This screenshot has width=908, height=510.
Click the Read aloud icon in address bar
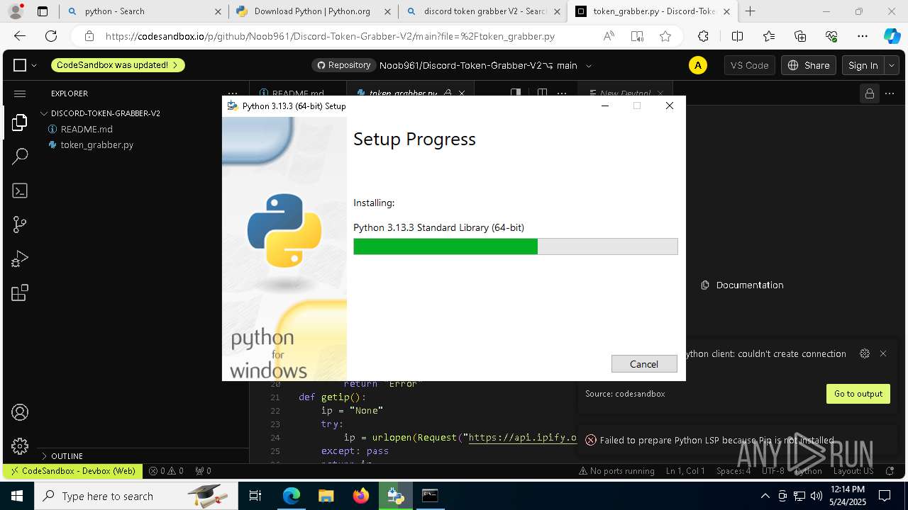coord(609,36)
